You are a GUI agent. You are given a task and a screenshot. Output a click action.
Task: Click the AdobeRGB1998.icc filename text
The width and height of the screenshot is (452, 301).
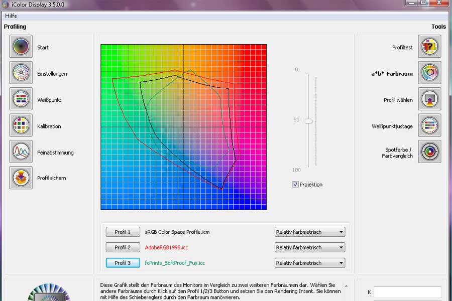point(166,247)
